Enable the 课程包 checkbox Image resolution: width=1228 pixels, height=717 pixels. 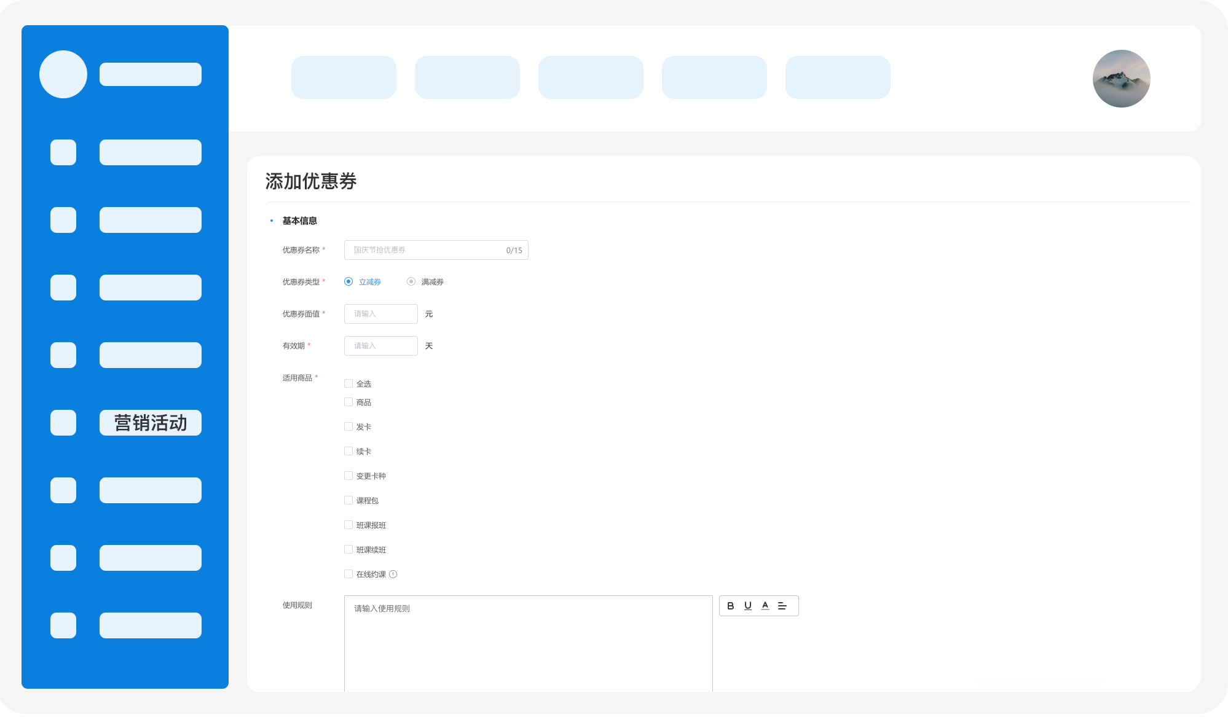[348, 500]
